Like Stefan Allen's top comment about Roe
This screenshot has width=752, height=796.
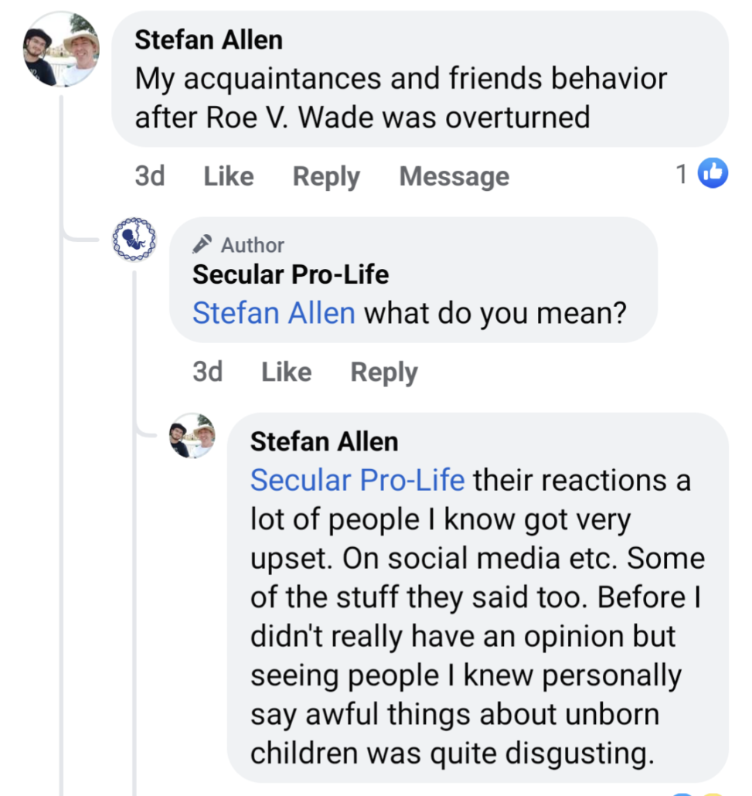(229, 176)
